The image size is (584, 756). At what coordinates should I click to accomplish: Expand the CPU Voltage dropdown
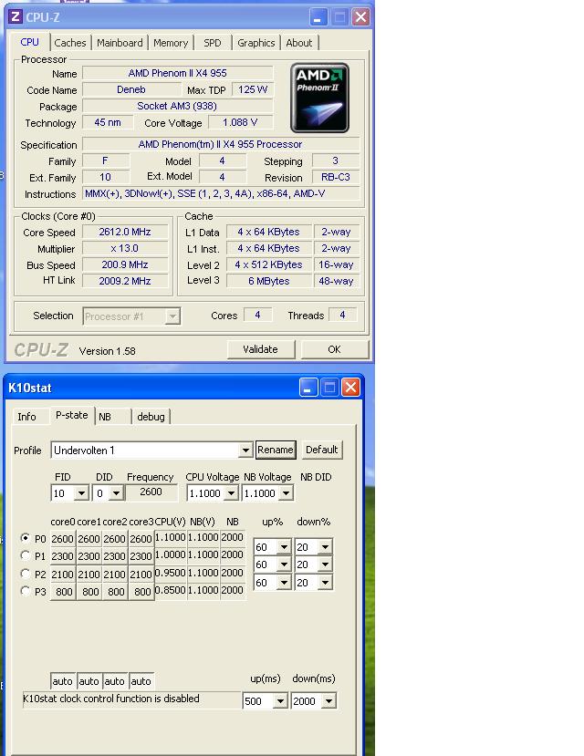tap(232, 493)
